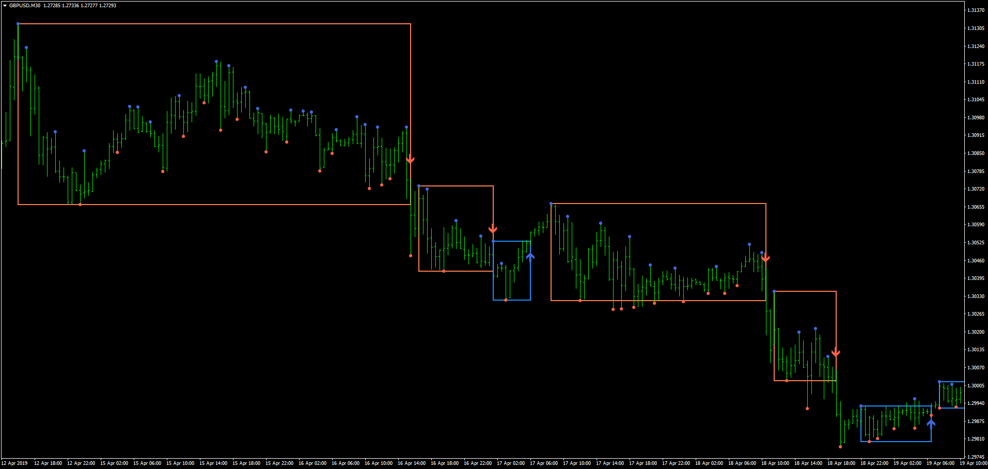Click the 1.30525 price axis label
Viewport: 988px width, 469px height.
point(976,243)
